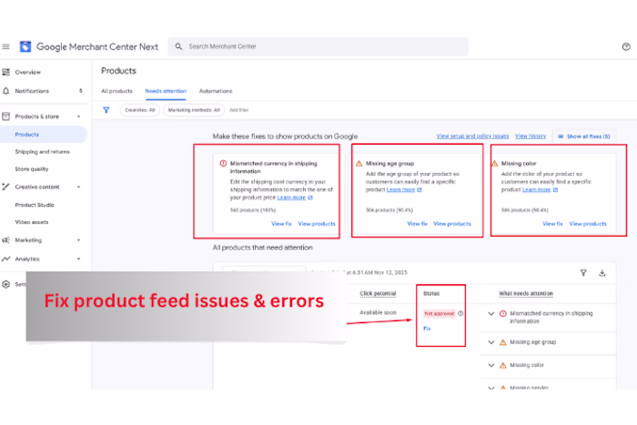Sort by the Click potential column header

tap(378, 293)
